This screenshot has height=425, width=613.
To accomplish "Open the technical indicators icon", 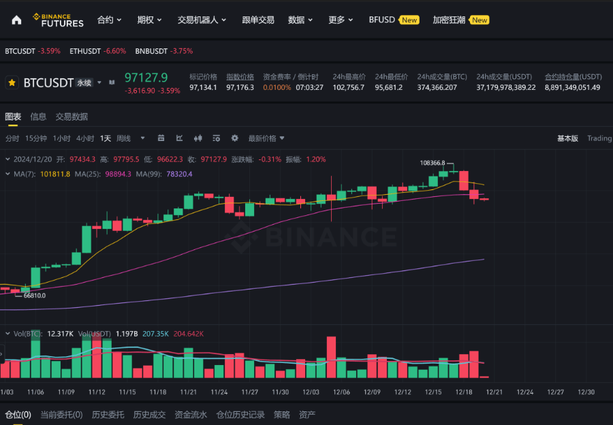I will click(x=179, y=138).
